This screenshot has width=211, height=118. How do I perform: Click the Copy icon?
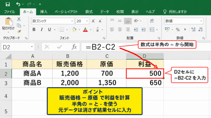(19, 25)
